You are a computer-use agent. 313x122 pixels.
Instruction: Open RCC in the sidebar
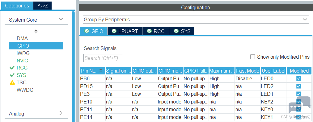point(22,68)
